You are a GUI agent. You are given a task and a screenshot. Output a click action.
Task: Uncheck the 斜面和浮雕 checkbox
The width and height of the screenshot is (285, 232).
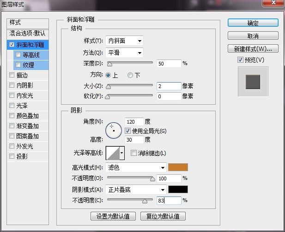tap(12, 45)
